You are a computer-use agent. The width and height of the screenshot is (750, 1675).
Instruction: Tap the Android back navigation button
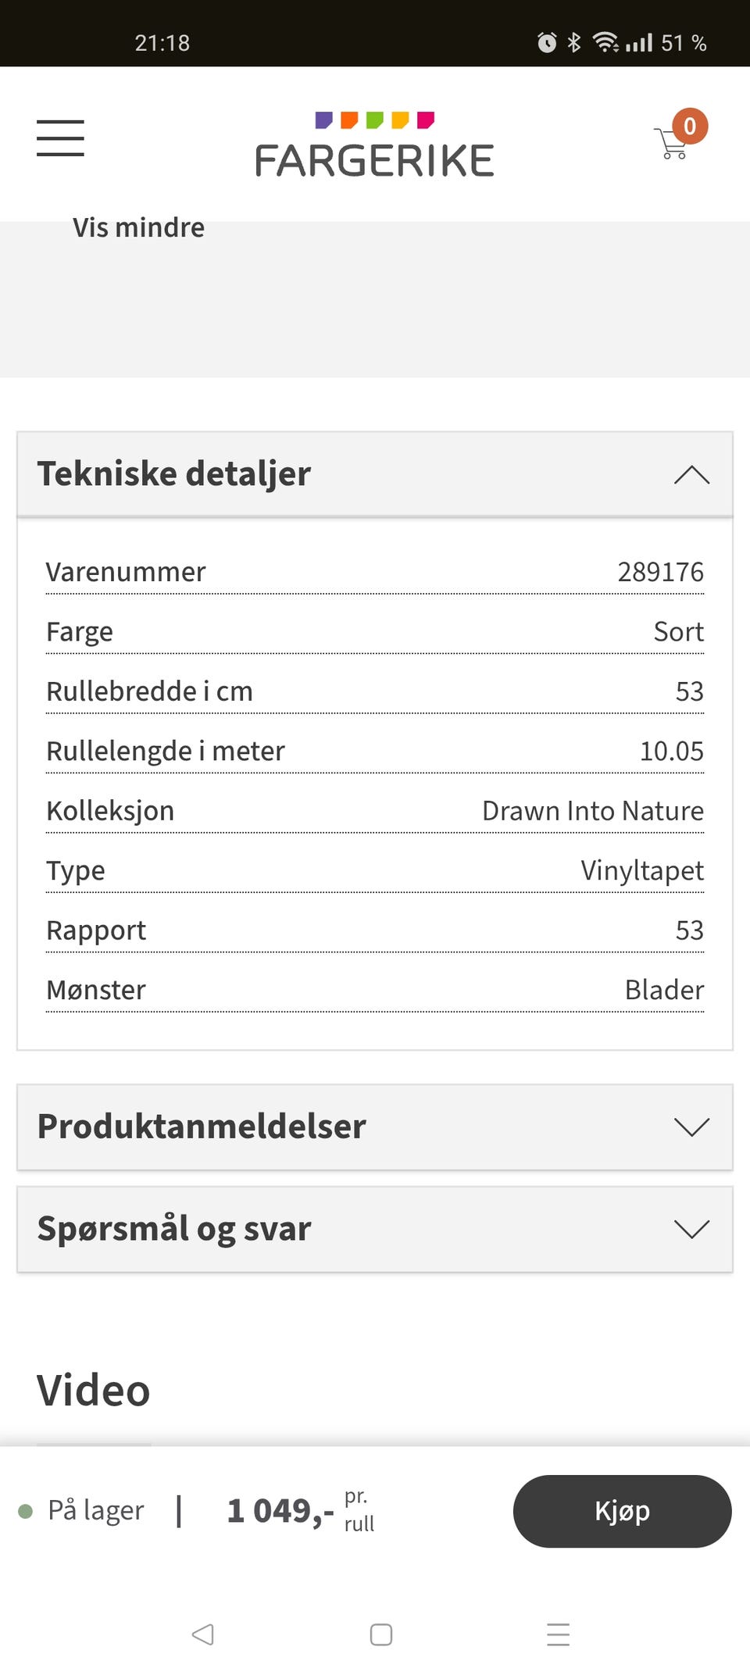(x=202, y=1634)
